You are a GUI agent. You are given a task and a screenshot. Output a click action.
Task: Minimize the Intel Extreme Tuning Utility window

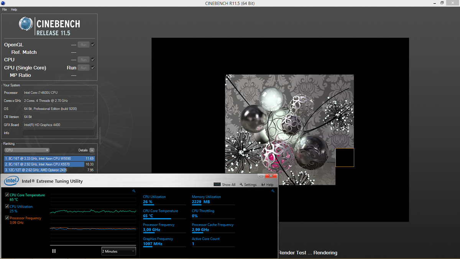click(x=261, y=176)
